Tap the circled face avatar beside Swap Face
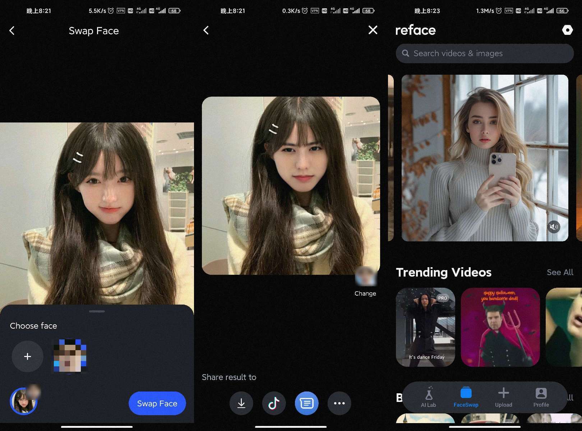The height and width of the screenshot is (431, 582). pos(24,401)
